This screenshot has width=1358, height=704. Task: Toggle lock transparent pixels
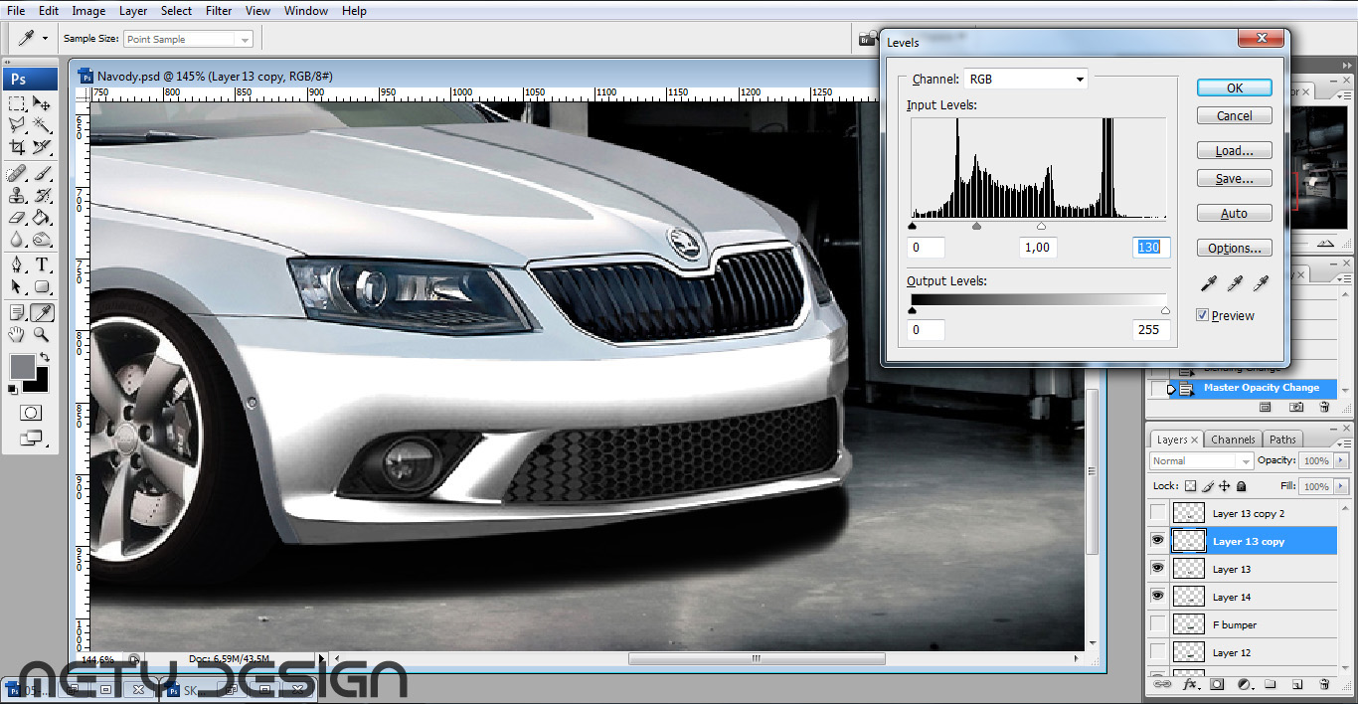coord(1190,486)
